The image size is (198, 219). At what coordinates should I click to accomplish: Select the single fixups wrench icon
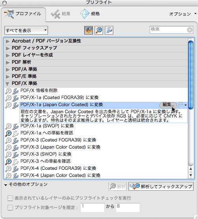(x=109, y=30)
